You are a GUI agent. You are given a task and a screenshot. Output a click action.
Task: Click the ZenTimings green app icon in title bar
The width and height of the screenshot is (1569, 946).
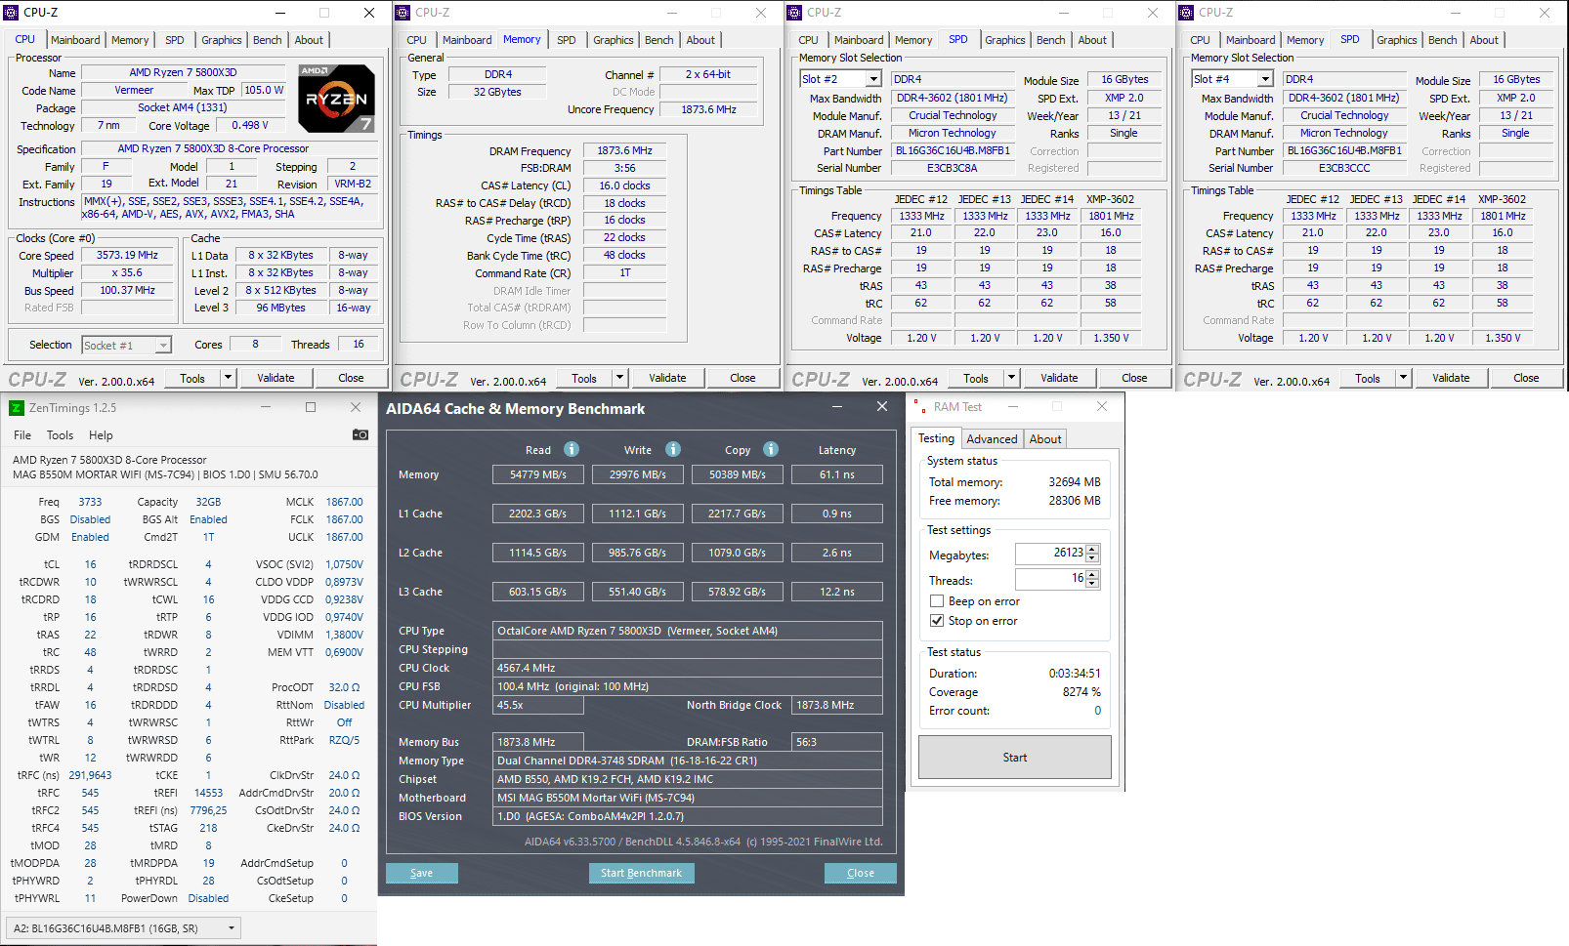tap(16, 408)
